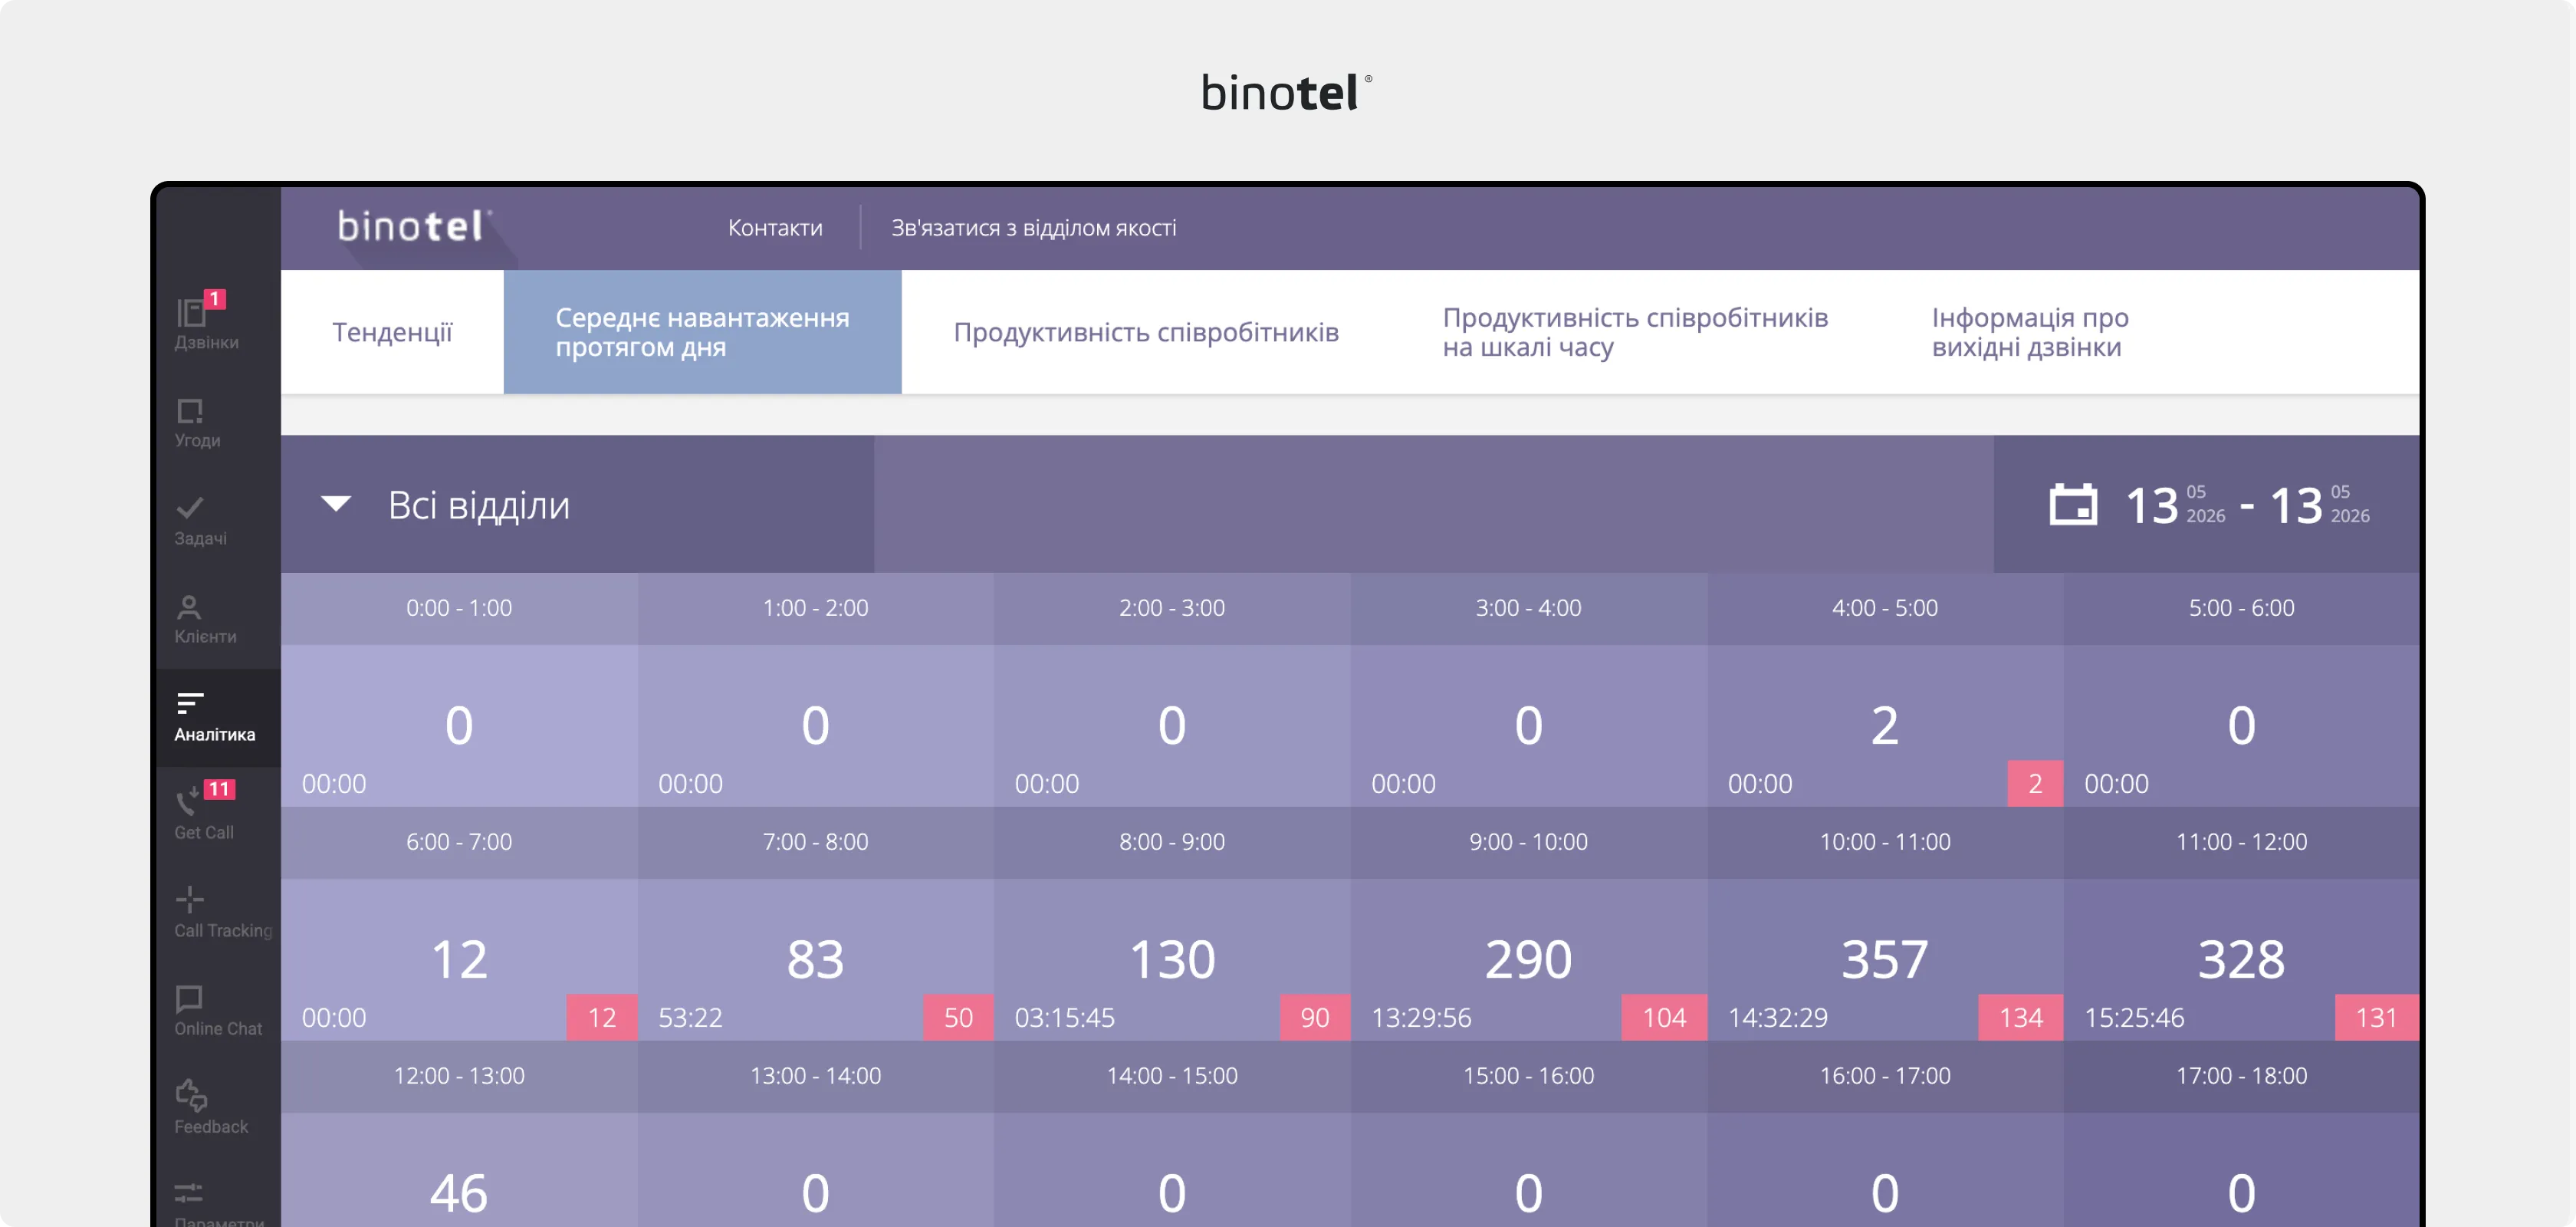Click the 5:00 - 6:00 time slot header
Image resolution: width=2576 pixels, height=1227 pixels.
point(2241,608)
